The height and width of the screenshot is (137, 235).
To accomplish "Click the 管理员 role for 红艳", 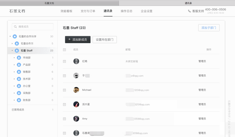I will [202, 61].
